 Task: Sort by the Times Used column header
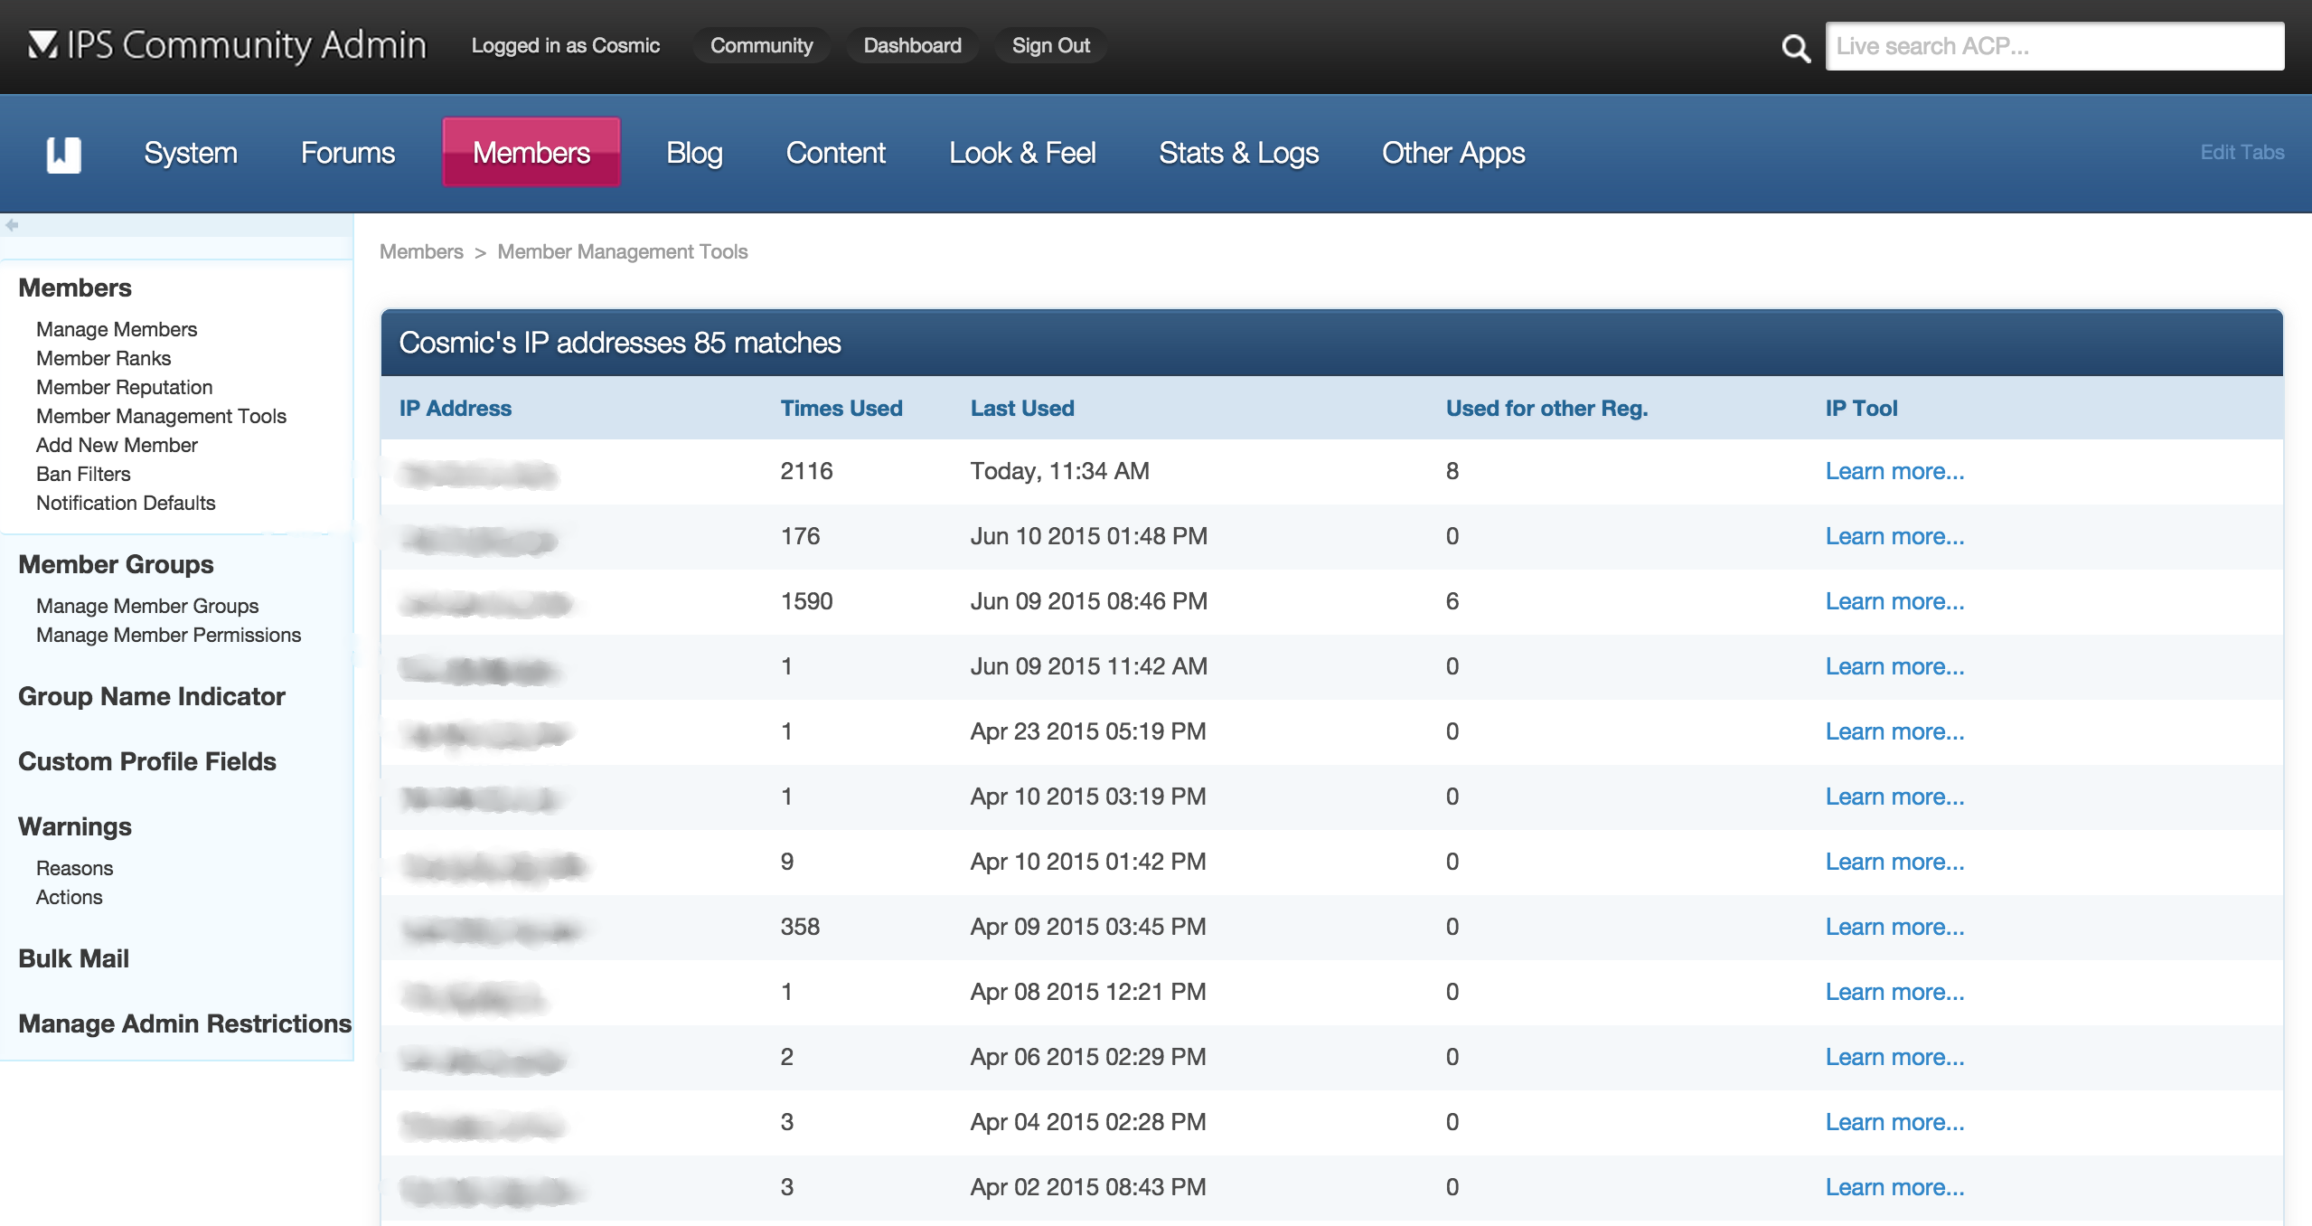(841, 408)
